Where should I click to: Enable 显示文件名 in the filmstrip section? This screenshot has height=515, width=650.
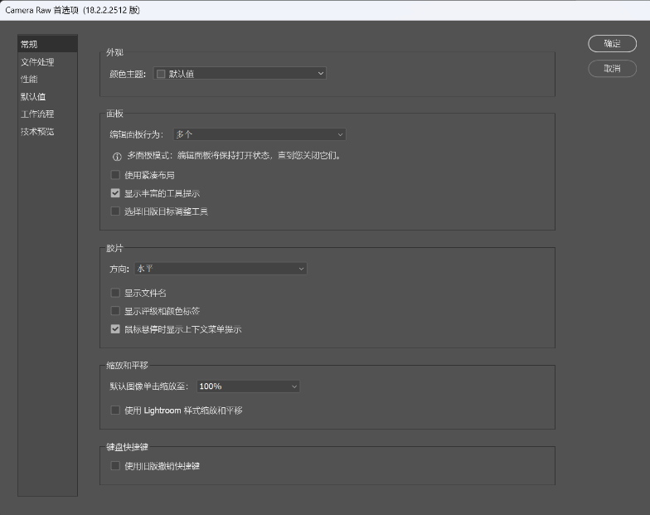click(x=115, y=293)
